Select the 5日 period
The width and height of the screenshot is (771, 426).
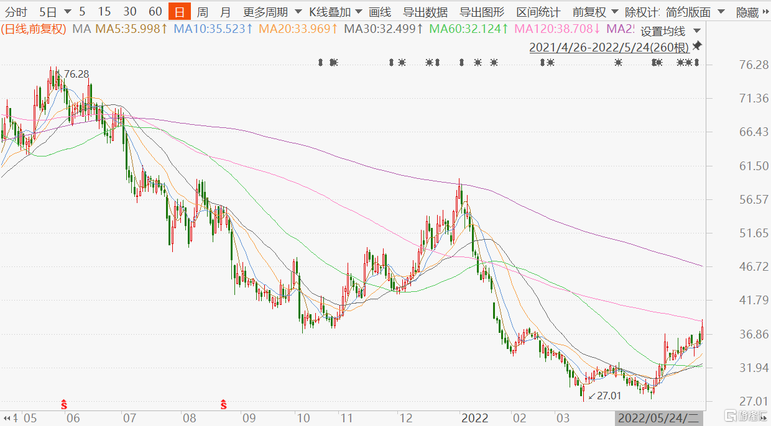[x=48, y=12]
